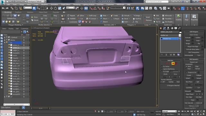Open the Create command panel tab
The image size is (206, 116).
(x=161, y=28)
